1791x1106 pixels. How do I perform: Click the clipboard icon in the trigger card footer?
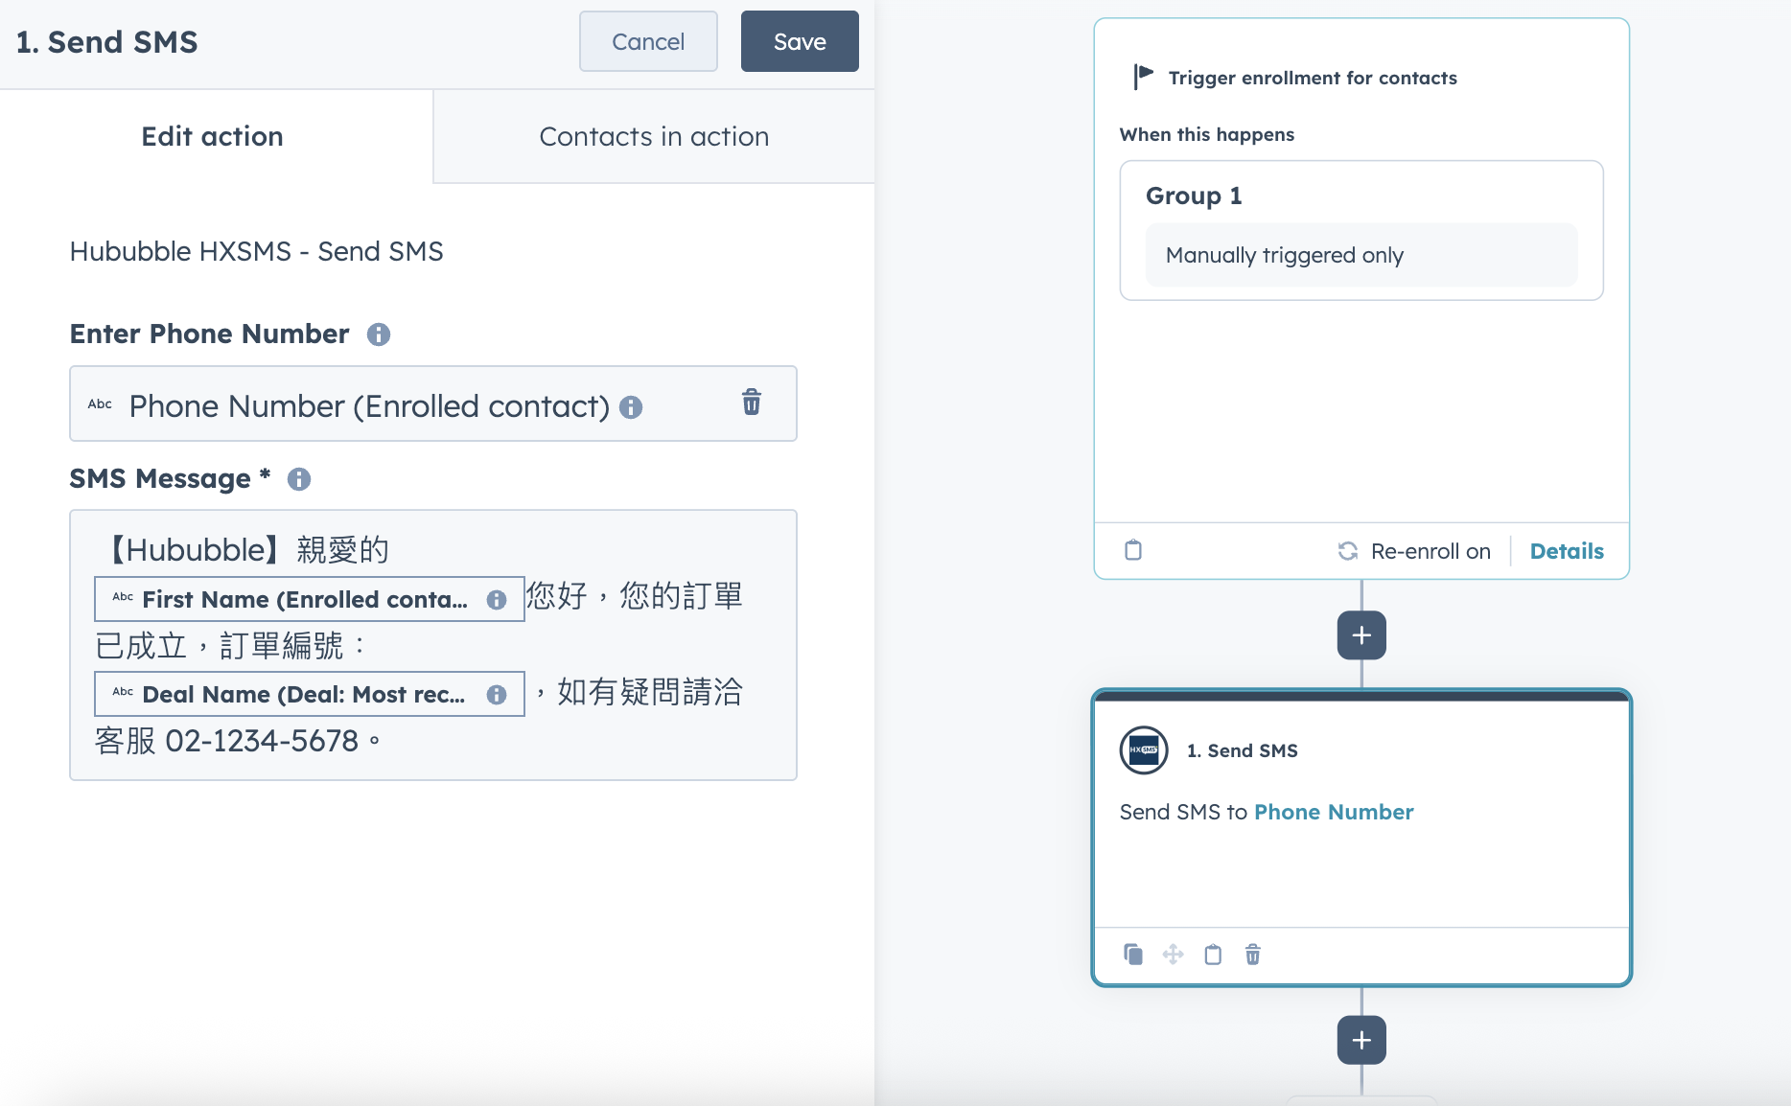click(1132, 550)
